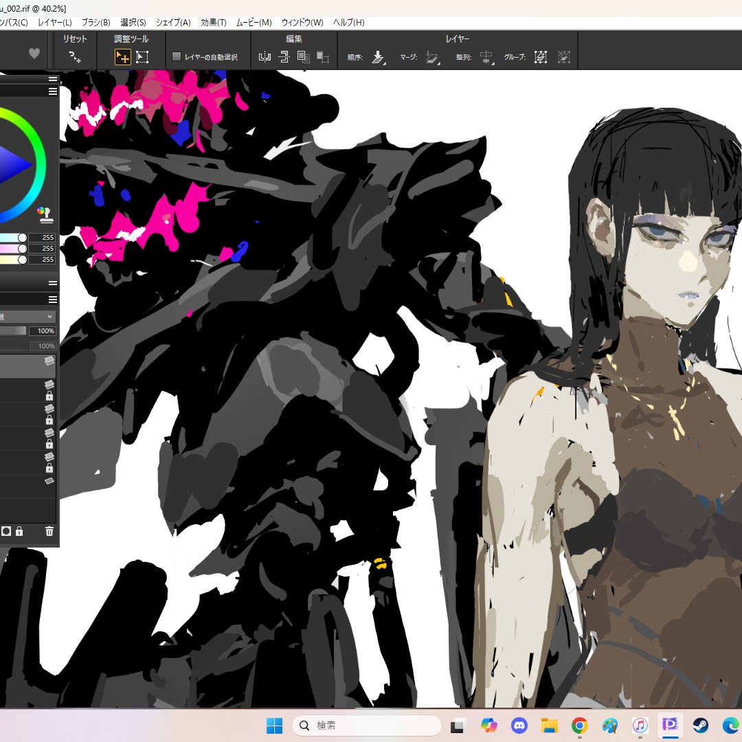Image resolution: width=742 pixels, height=742 pixels.
Task: Open Discord from the taskbar
Action: pyautogui.click(x=519, y=725)
